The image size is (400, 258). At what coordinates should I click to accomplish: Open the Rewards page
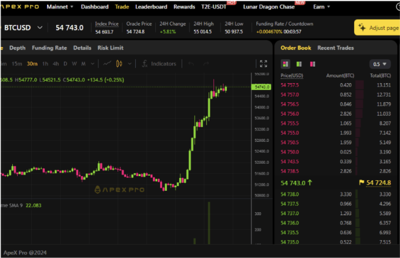pyautogui.click(x=184, y=7)
